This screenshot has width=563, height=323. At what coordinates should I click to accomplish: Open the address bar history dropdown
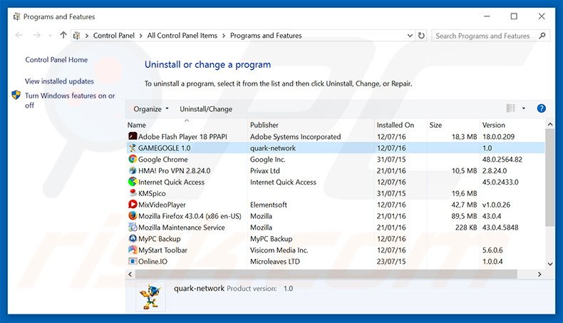[410, 36]
